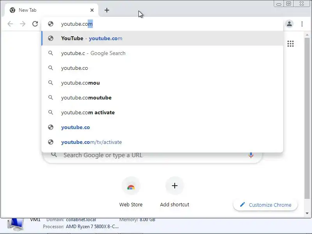Screen dimensions: 312x234
Task: Click the browser back arrow
Action: click(10, 24)
